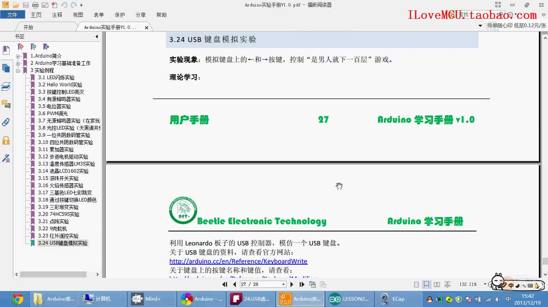
Task: Click the redo arrow in the quick toolbar
Action: tap(74, 5)
